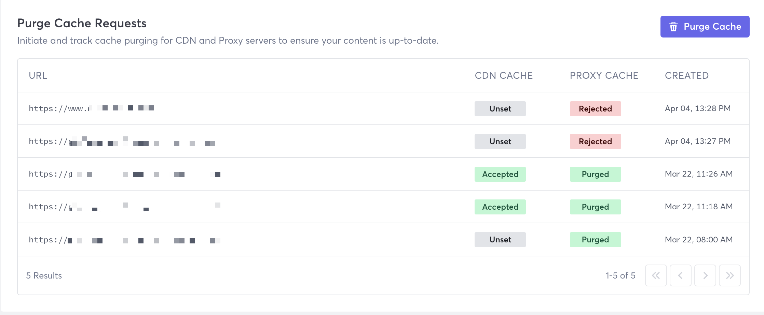This screenshot has height=315, width=764.
Task: Jump to last page with double-right chevron
Action: click(x=729, y=275)
